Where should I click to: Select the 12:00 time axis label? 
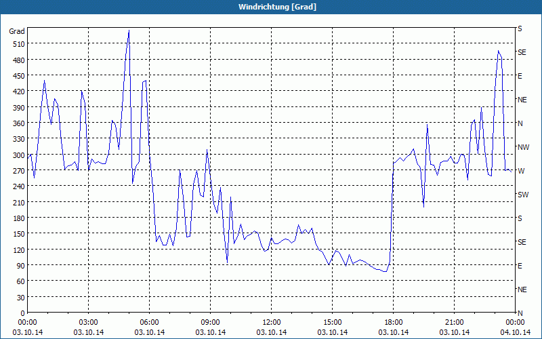[272, 323]
